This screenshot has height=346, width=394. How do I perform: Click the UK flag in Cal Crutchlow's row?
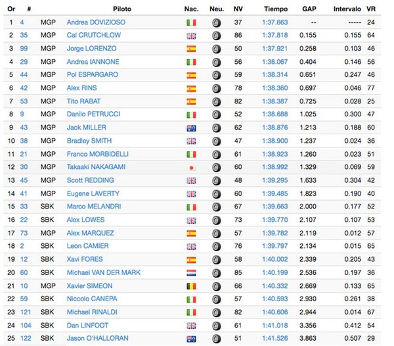(191, 36)
